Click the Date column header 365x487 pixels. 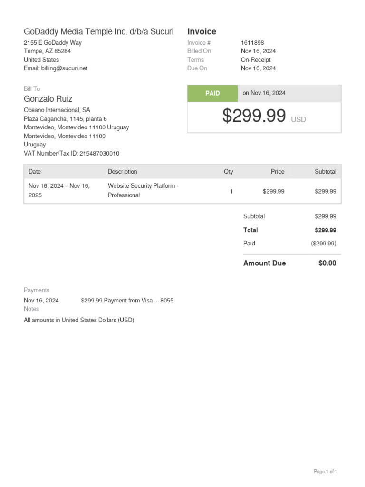click(35, 172)
